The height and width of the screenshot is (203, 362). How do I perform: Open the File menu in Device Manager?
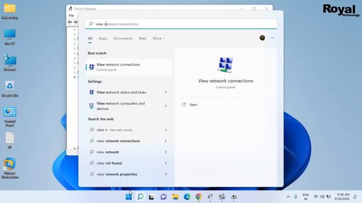[71, 15]
